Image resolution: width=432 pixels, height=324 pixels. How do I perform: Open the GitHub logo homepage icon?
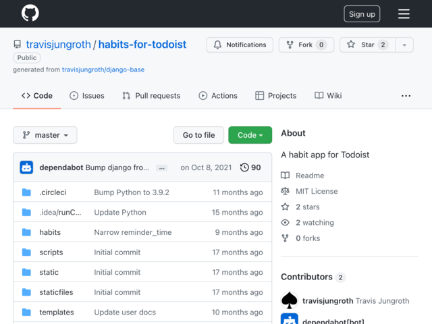point(30,13)
